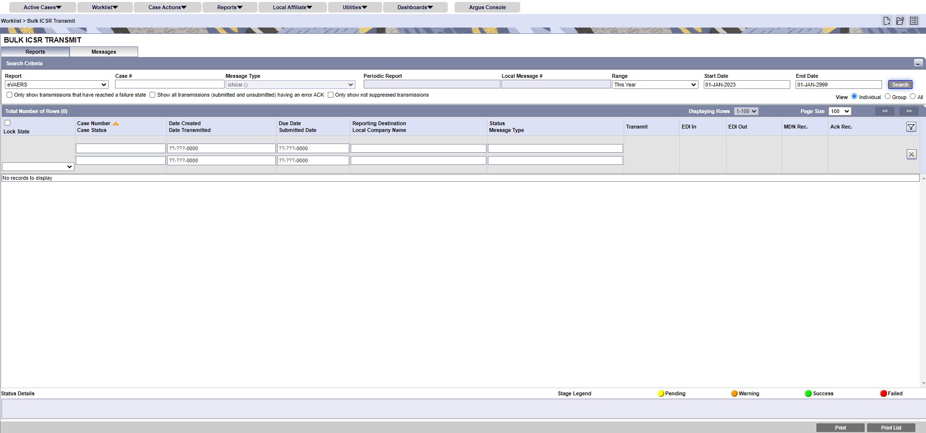
Task: Click the Case Number sort arrow
Action: click(x=115, y=123)
